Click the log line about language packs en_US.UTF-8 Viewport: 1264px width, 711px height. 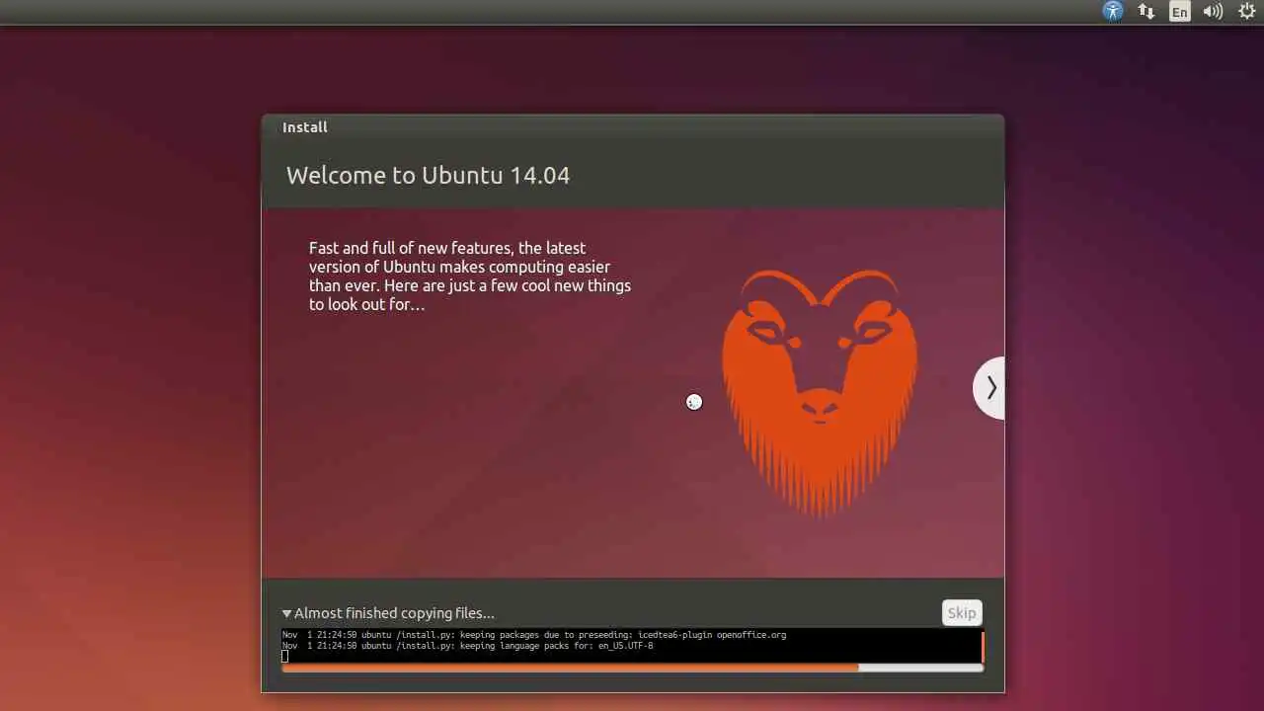468,646
